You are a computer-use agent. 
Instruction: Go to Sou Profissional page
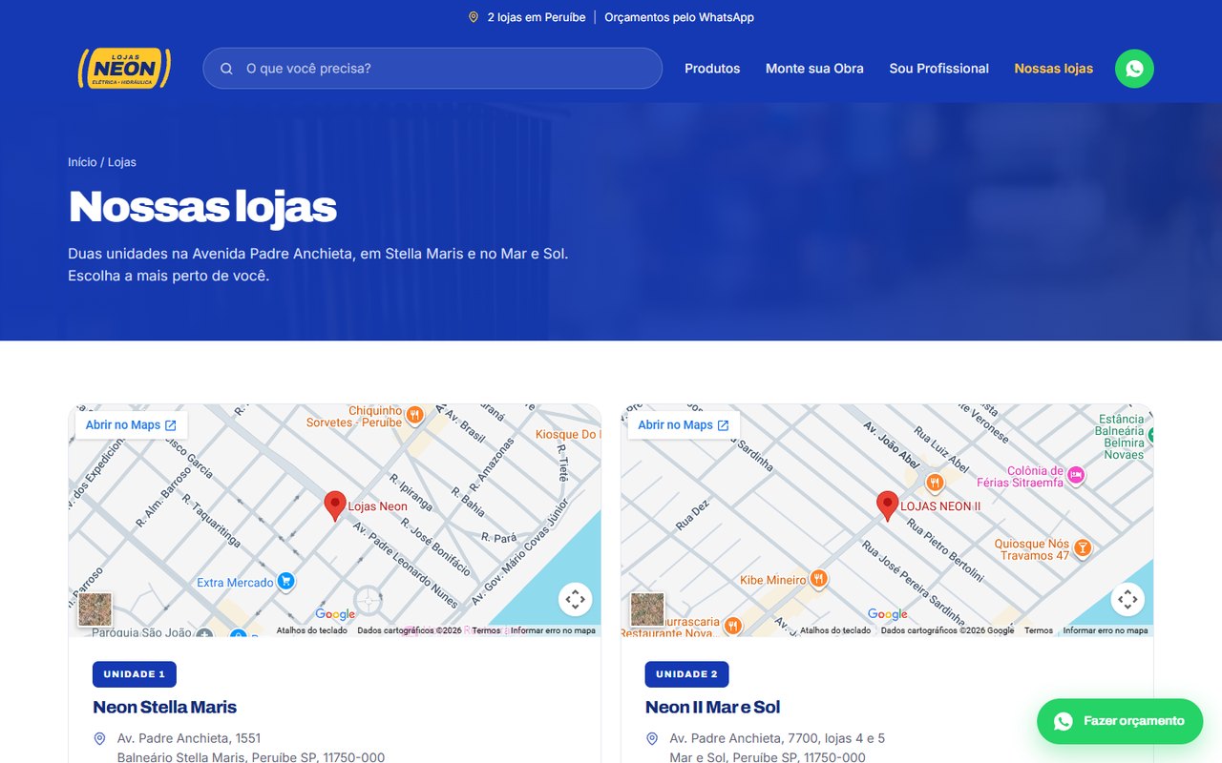(x=939, y=69)
